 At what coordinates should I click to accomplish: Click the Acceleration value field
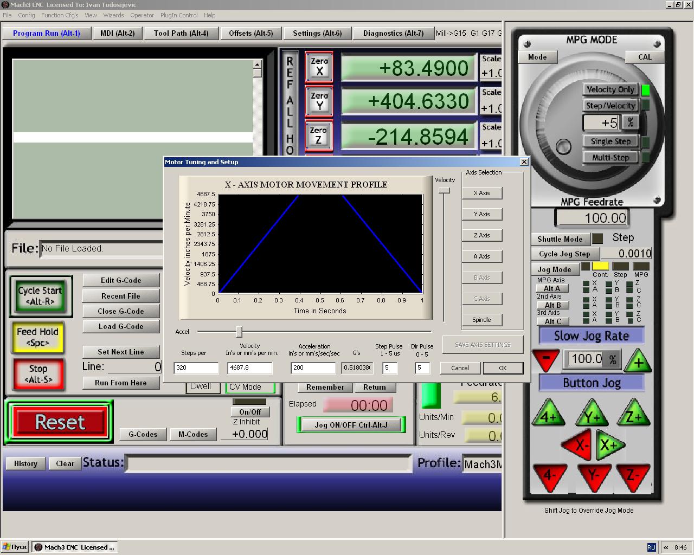point(313,368)
